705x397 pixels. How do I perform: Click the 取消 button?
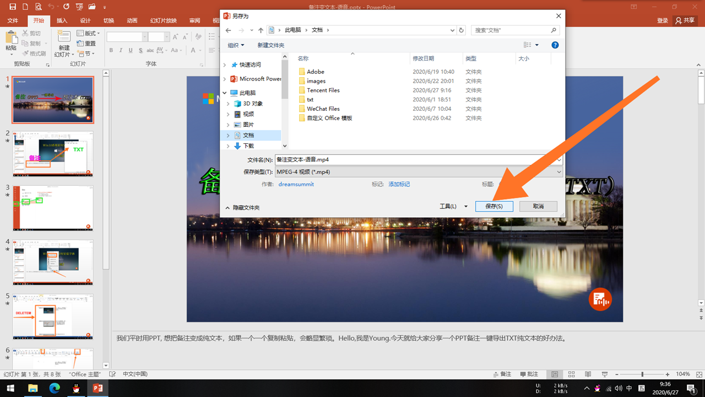pos(539,206)
